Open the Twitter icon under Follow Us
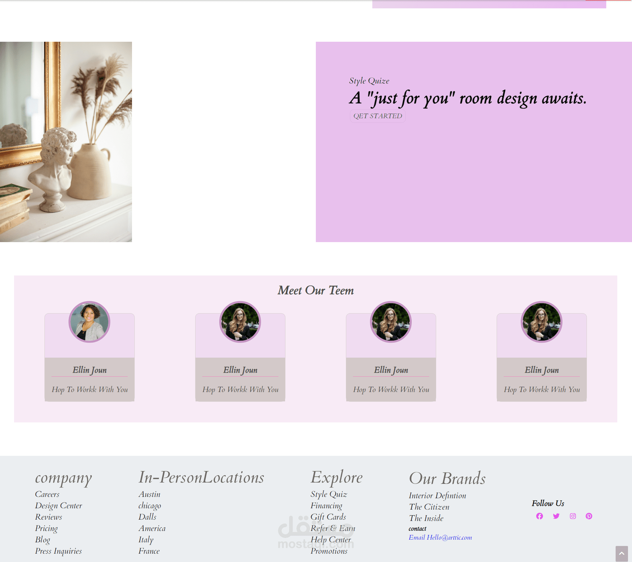The image size is (632, 562). [x=556, y=516]
